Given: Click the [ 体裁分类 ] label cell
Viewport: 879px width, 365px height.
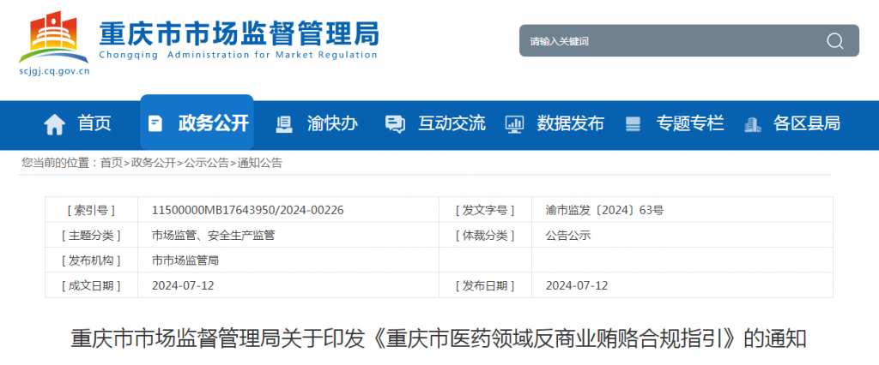Looking at the screenshot, I should (486, 236).
